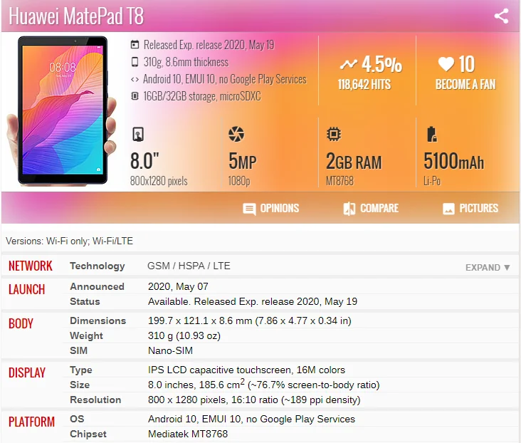Click the 310 g (10.93 oz) value
This screenshot has width=521, height=443.
(x=184, y=335)
